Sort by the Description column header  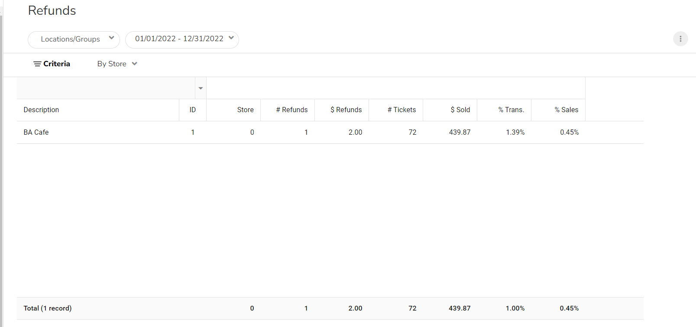(x=41, y=110)
